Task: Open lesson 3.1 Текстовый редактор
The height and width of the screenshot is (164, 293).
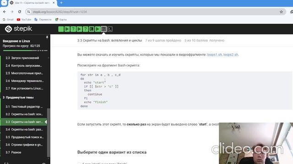Action: point(24,107)
